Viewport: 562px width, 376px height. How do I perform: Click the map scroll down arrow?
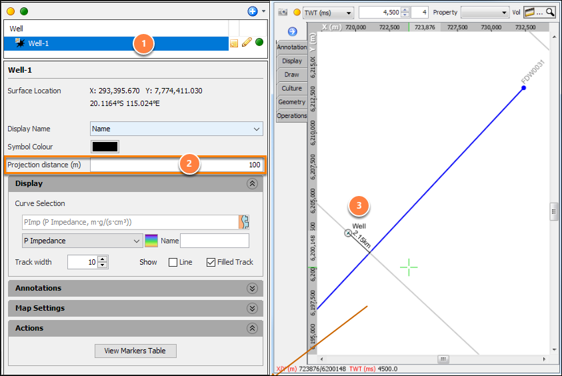pyautogui.click(x=554, y=349)
